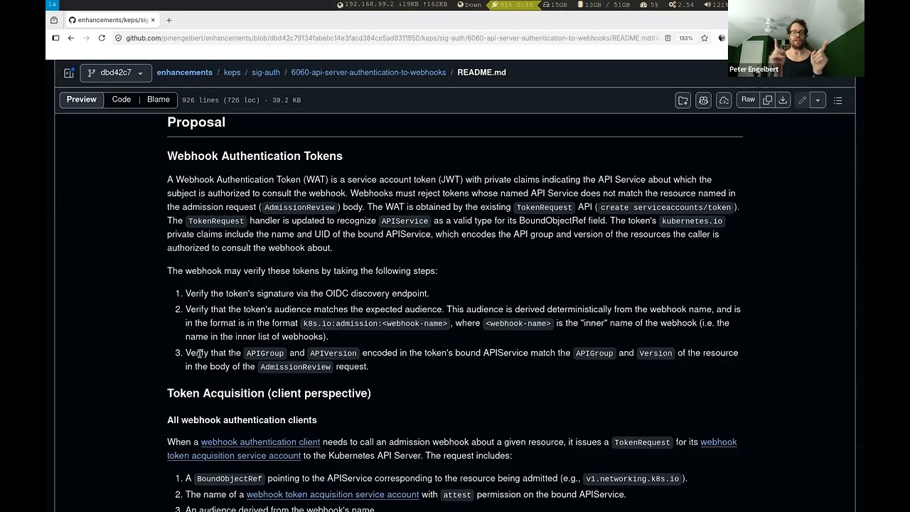Screen dimensions: 910x512
Task: Open file in github.dev cloud editor icon
Action: [724, 100]
